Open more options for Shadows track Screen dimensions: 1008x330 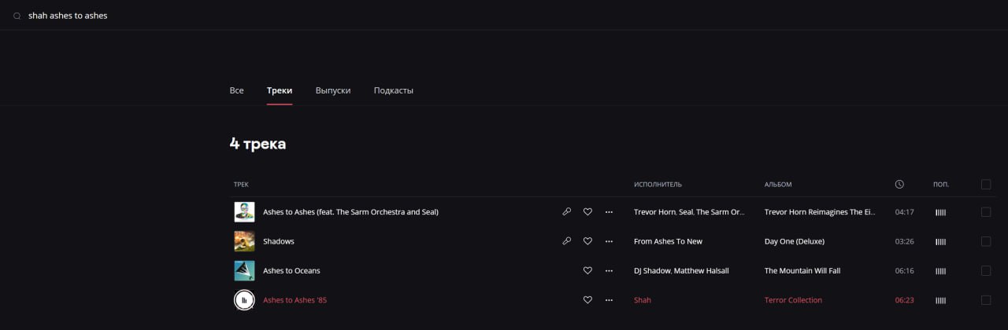coord(609,241)
